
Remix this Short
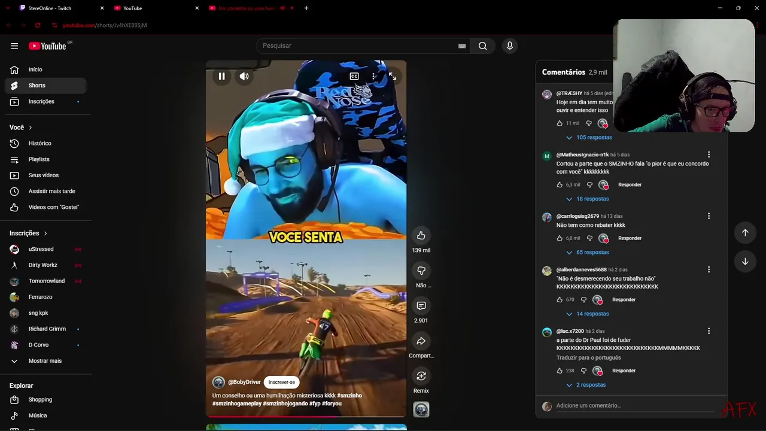click(x=421, y=376)
